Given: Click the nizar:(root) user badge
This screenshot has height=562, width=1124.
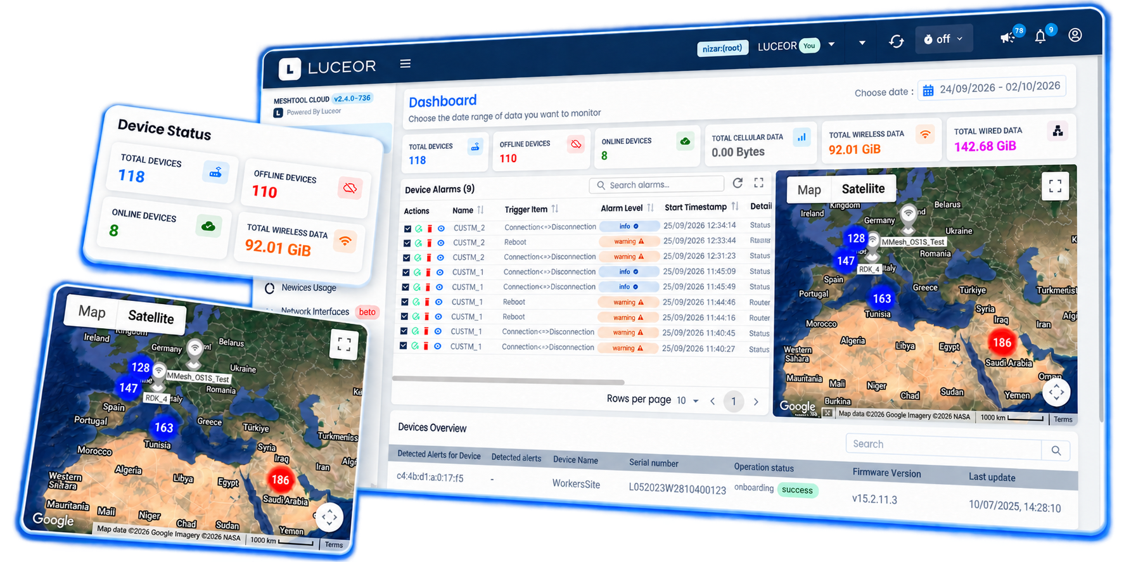Looking at the screenshot, I should click(723, 48).
